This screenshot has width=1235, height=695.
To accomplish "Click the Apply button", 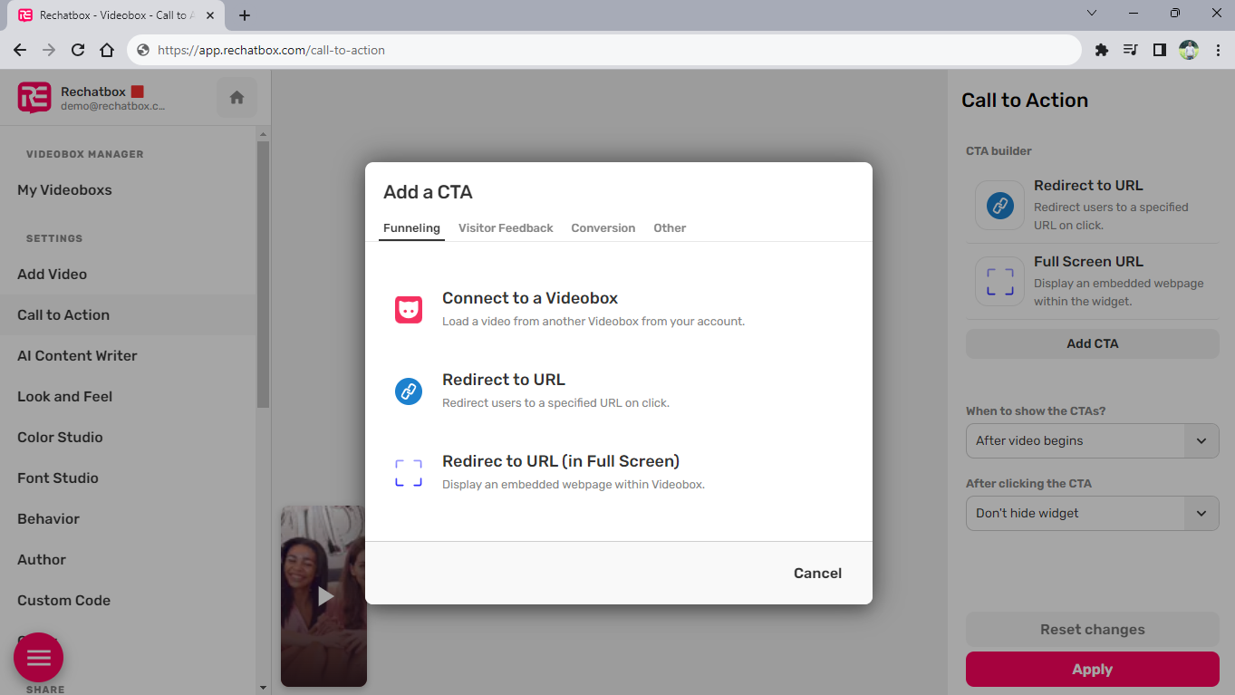I will (1092, 670).
